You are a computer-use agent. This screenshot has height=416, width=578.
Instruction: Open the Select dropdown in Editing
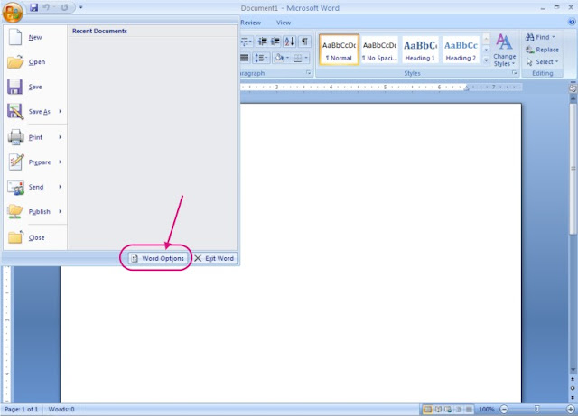pos(542,62)
